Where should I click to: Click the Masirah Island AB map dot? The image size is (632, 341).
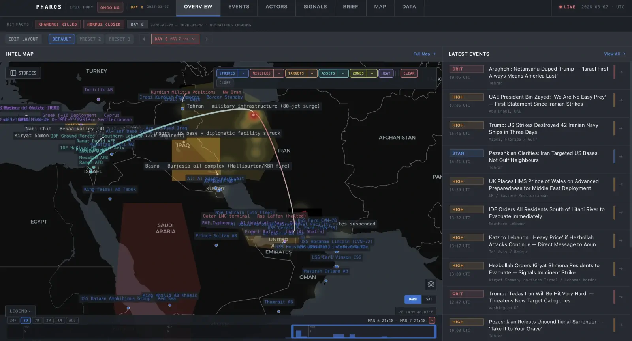[x=326, y=281]
